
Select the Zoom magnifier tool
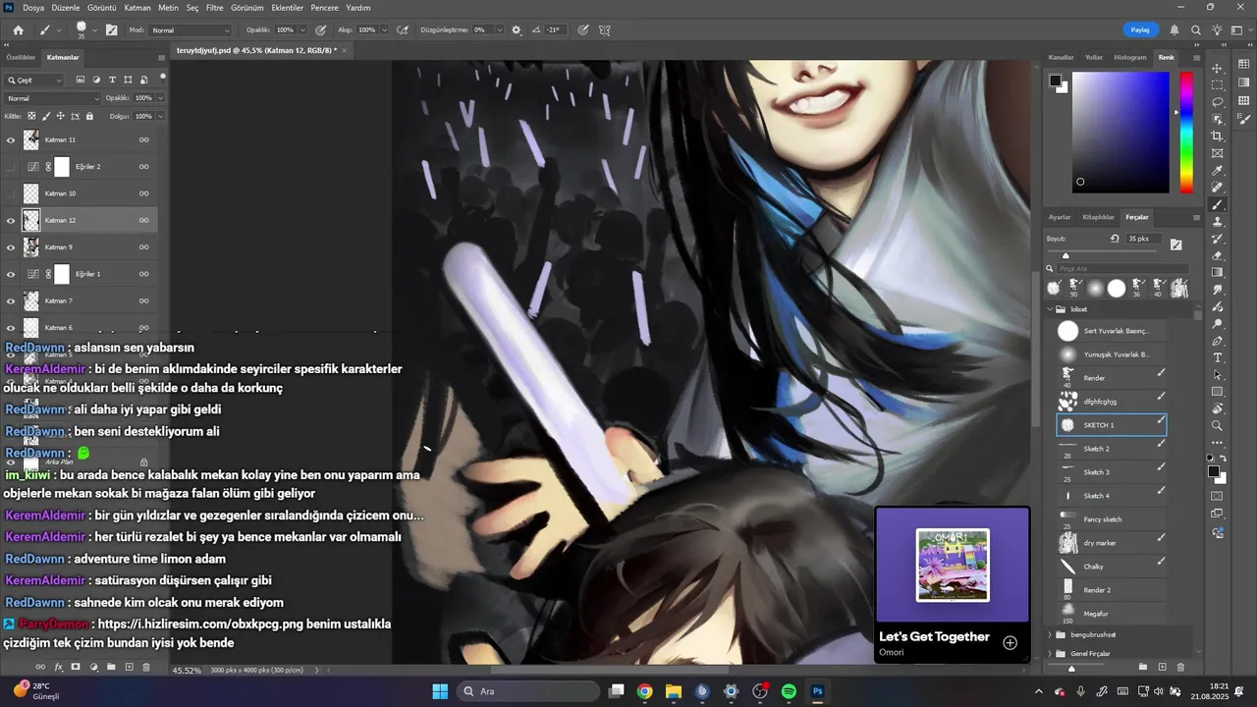coord(1218,426)
